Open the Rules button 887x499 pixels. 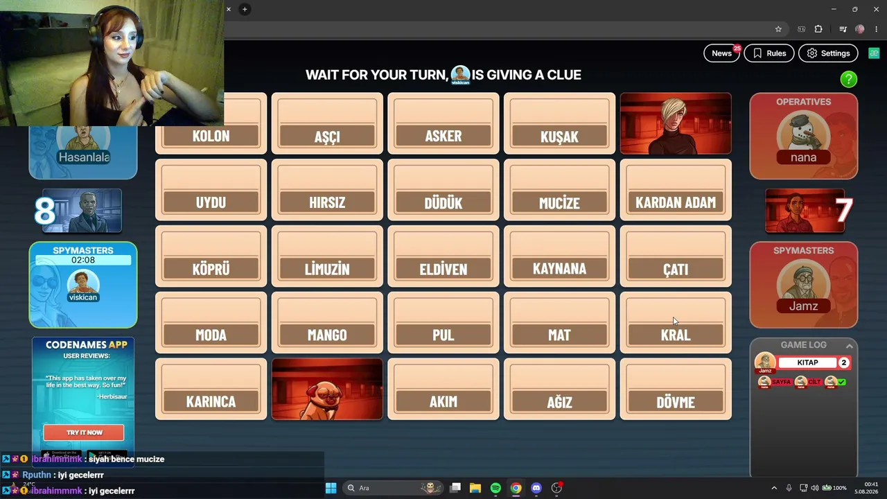pos(769,53)
